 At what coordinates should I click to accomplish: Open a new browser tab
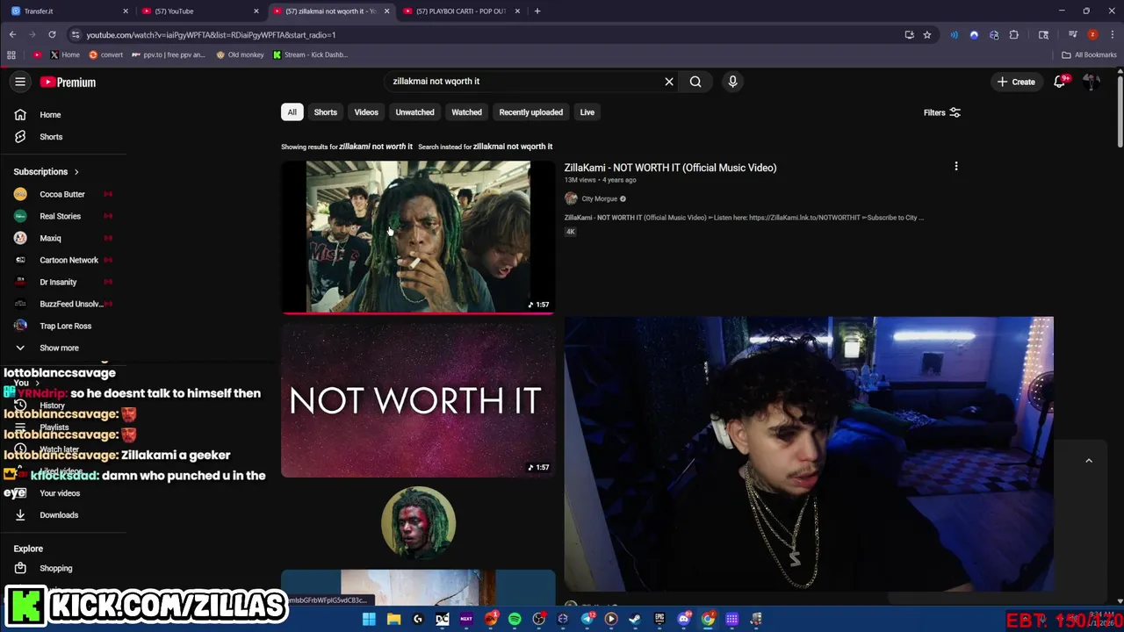[537, 11]
